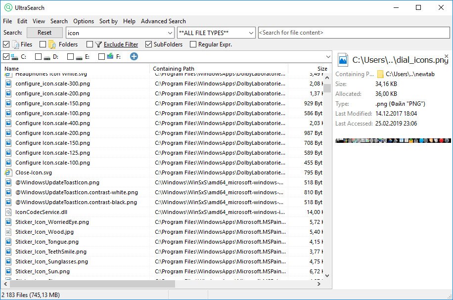
Task: Click the file content search field
Action: (354, 33)
